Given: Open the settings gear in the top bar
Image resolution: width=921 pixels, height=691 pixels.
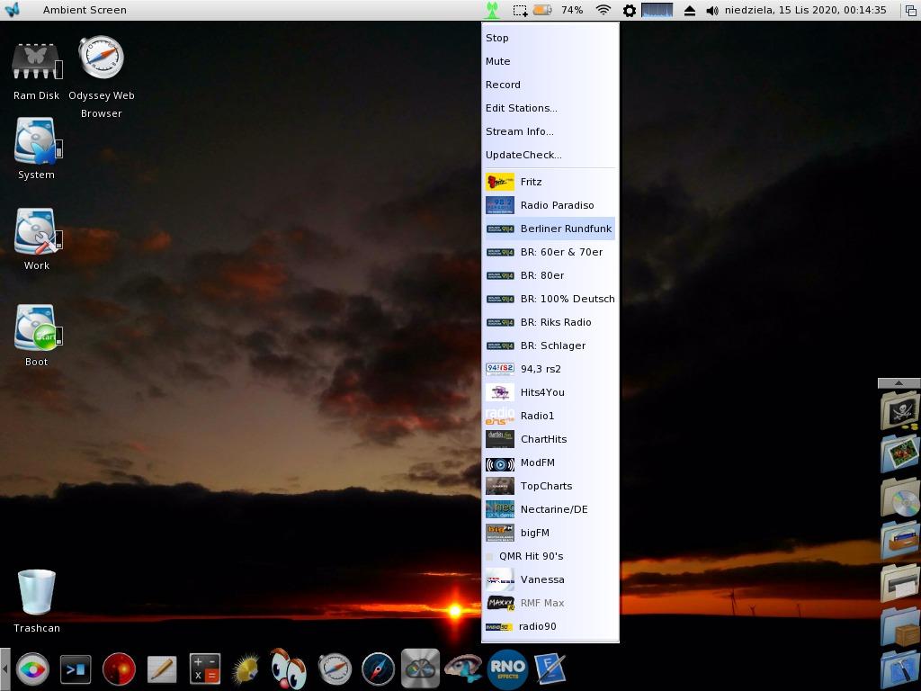Looking at the screenshot, I should (x=629, y=10).
